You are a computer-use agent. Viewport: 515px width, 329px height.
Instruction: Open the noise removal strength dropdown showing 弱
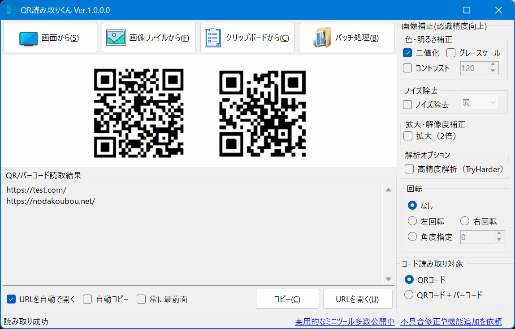click(479, 102)
